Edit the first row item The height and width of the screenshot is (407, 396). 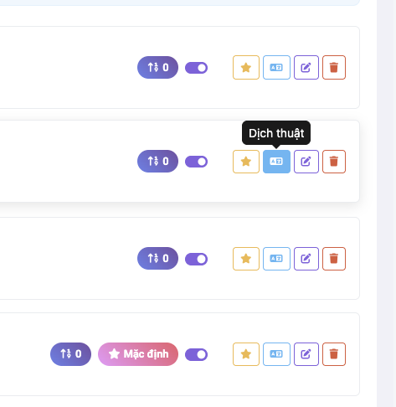306,68
